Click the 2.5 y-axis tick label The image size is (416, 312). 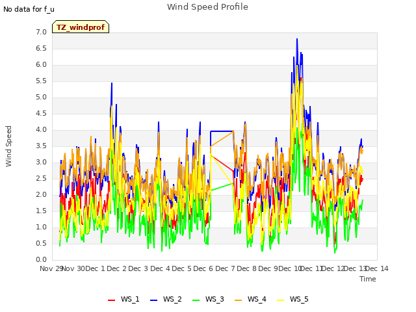click(x=41, y=178)
